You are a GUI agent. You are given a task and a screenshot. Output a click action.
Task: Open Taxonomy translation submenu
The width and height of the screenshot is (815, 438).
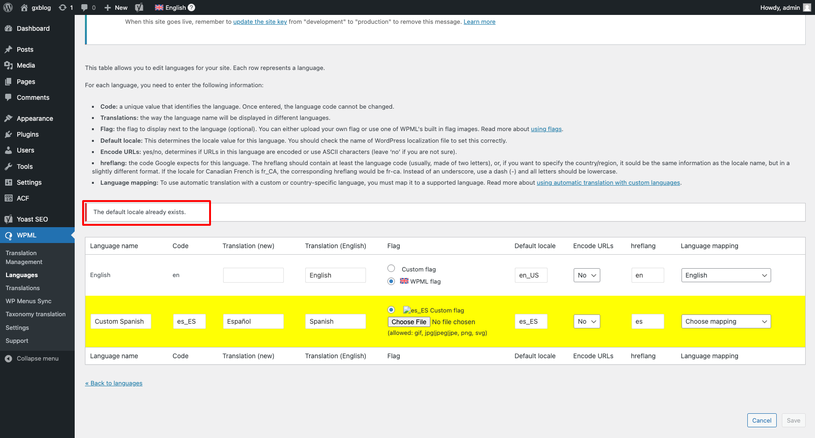35,314
